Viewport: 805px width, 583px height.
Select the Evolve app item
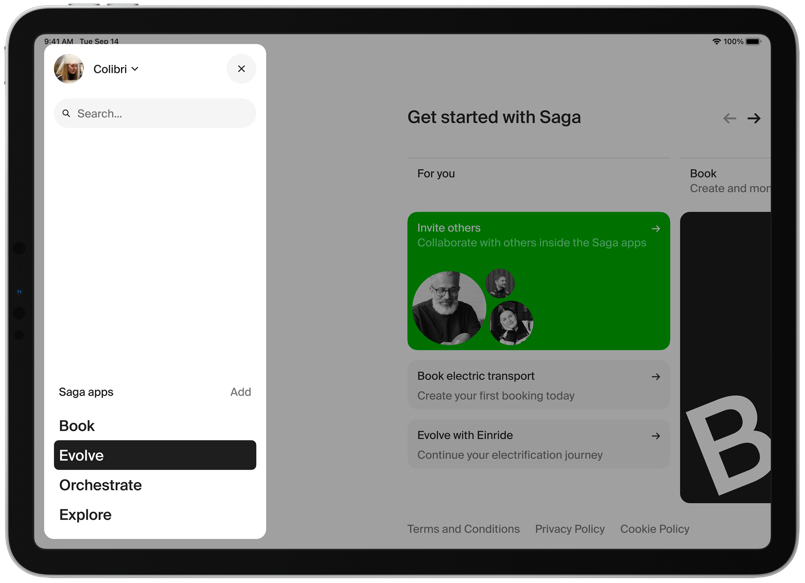pos(155,455)
